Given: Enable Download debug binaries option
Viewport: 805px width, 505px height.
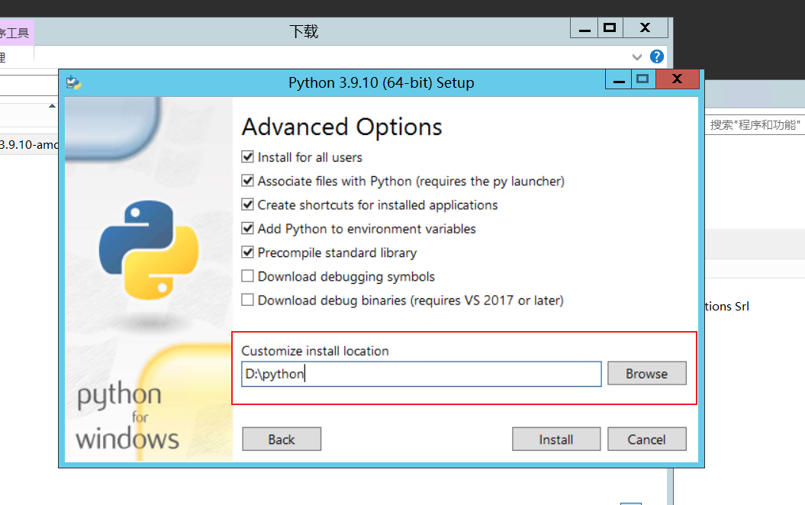Looking at the screenshot, I should [247, 300].
